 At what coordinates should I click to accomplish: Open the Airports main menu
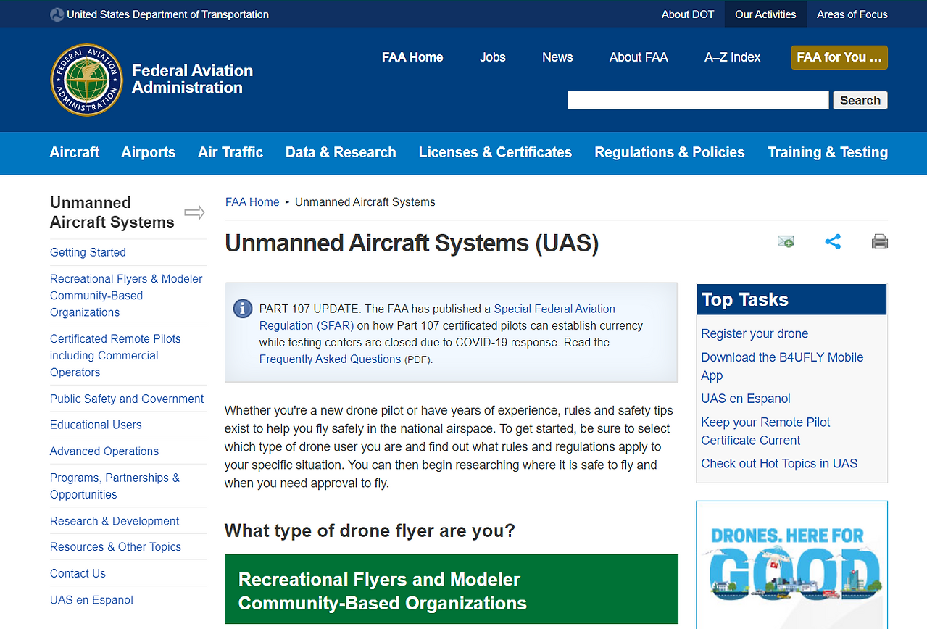pos(149,152)
